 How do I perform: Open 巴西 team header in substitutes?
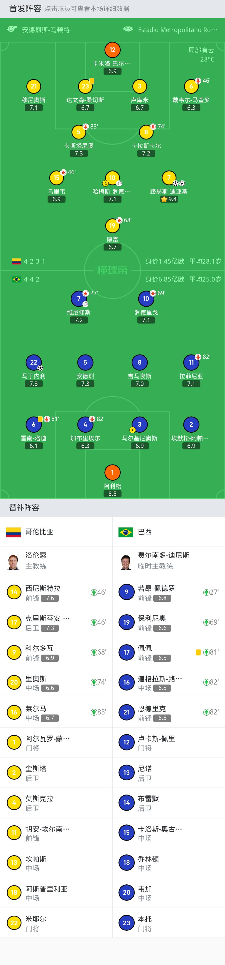169,532
